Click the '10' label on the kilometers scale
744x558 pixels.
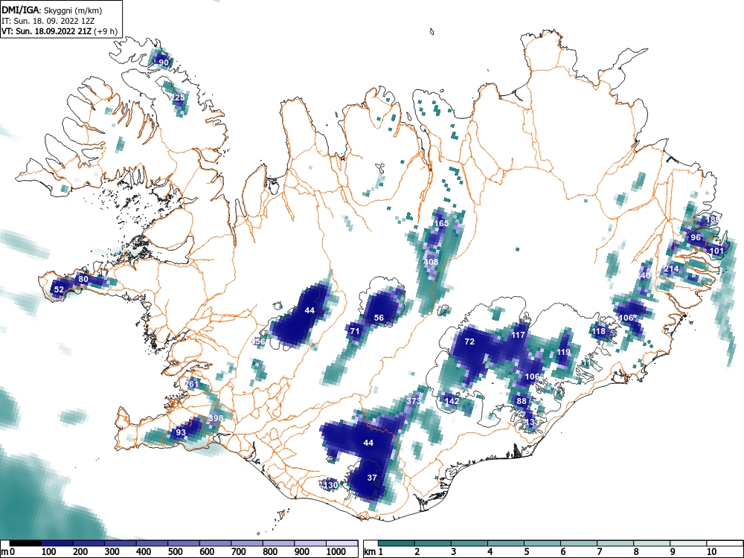click(x=712, y=552)
